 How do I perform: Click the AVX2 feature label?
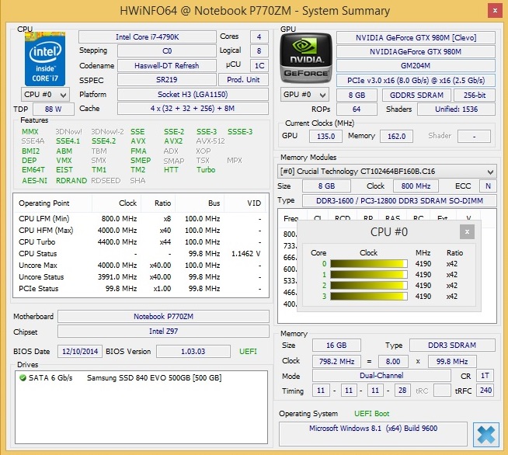[173, 141]
